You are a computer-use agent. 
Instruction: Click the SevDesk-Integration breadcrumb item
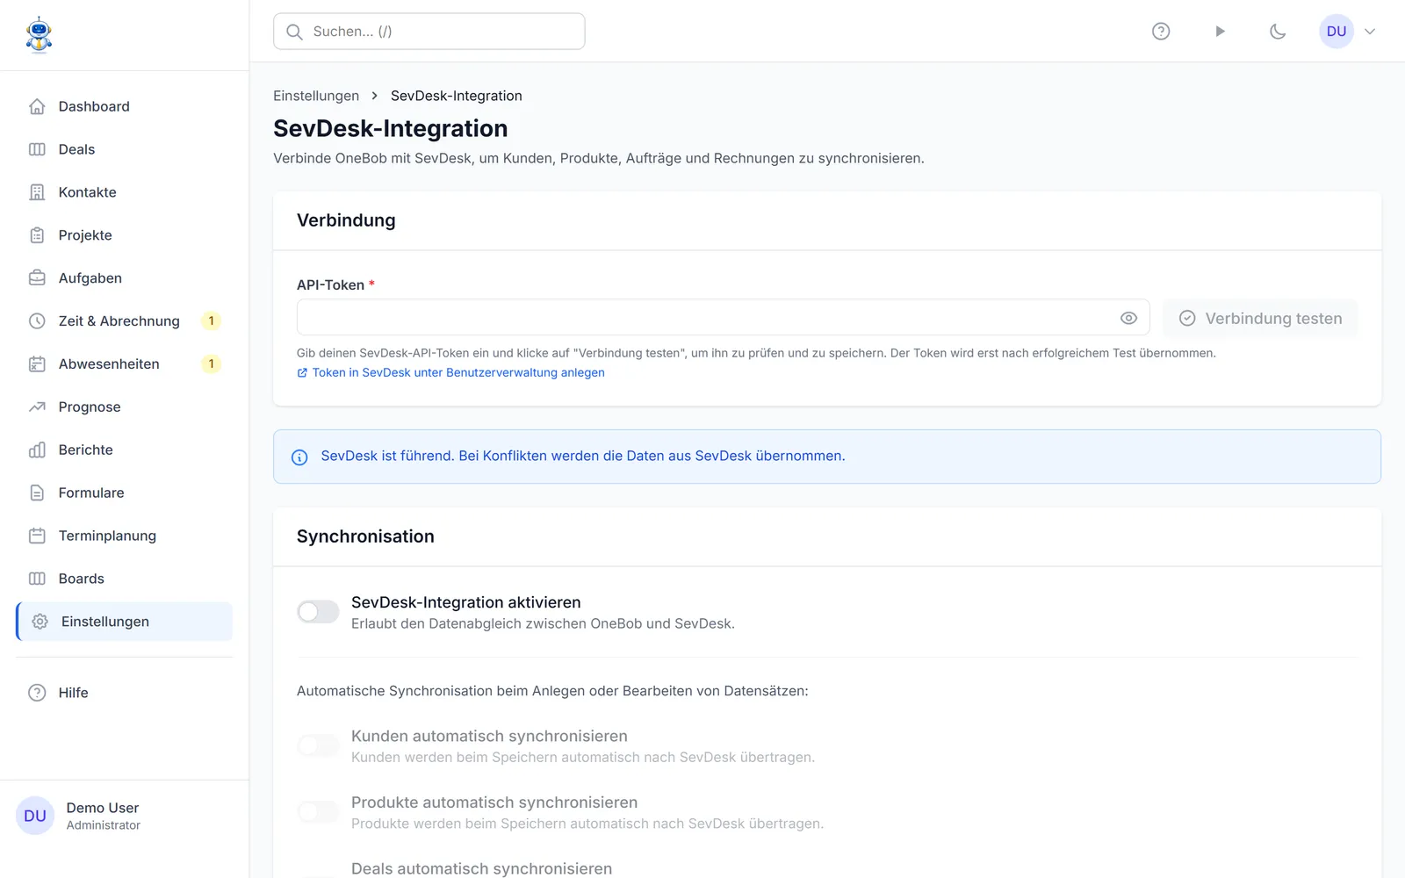point(457,96)
